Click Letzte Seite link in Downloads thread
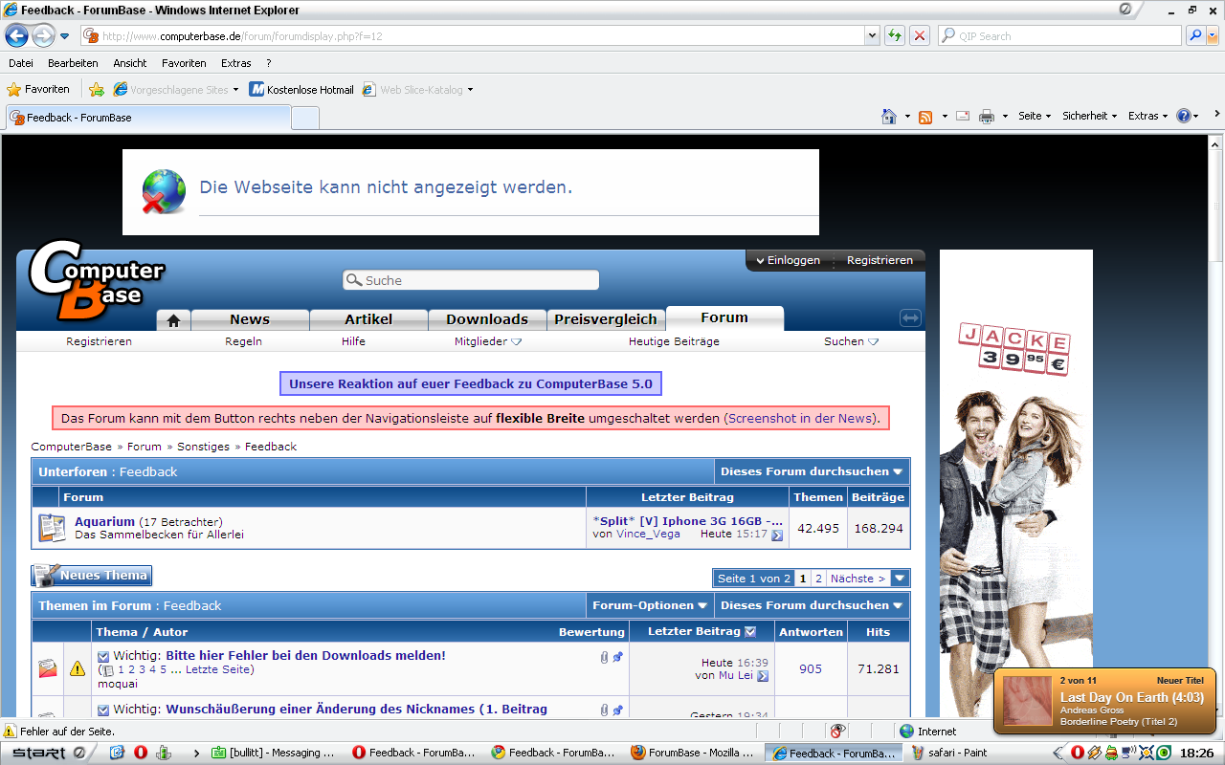 click(217, 669)
